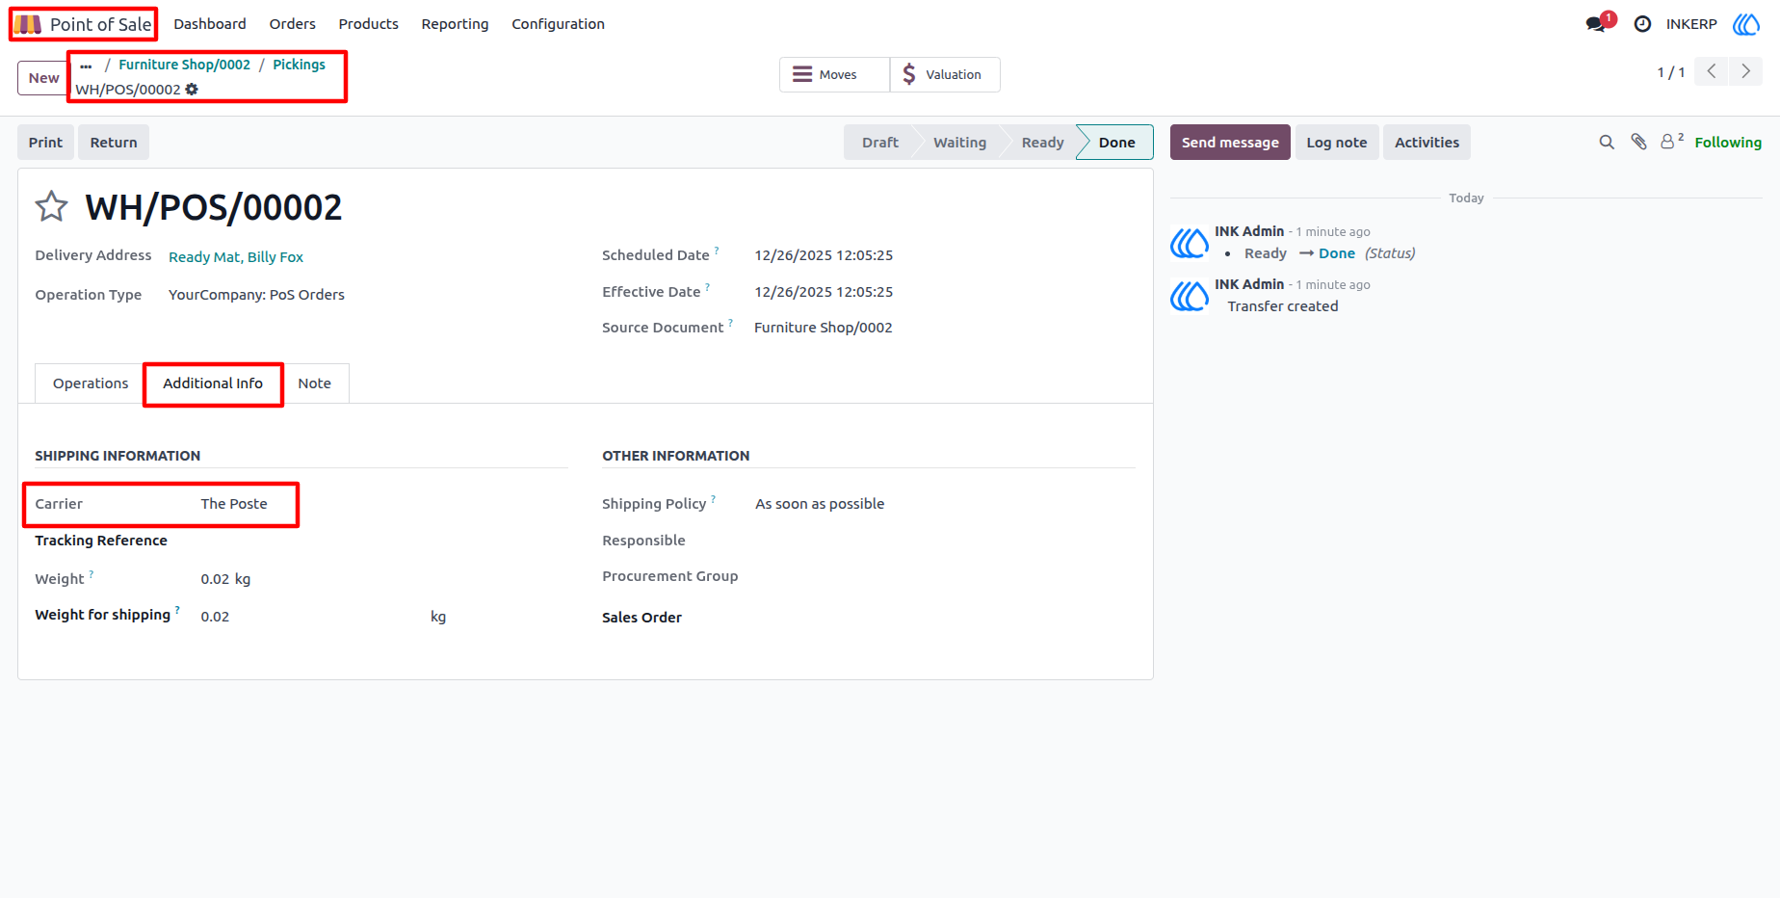The image size is (1780, 898).
Task: Toggle the favorite star for WH/POS/00002
Action: pyautogui.click(x=52, y=206)
